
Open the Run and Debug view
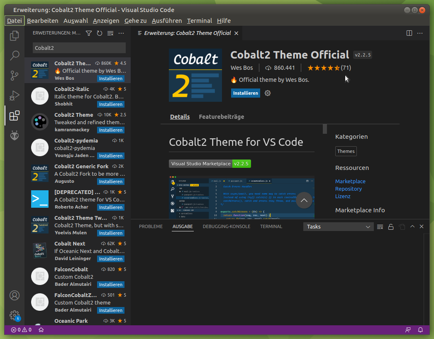(15, 96)
